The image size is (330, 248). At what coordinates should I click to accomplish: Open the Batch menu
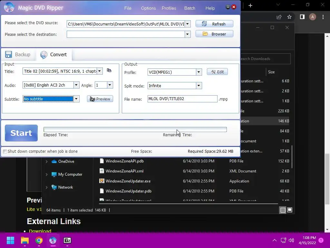pos(189,8)
